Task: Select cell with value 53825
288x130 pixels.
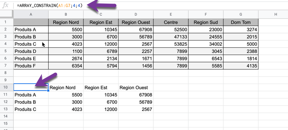Action: pyautogui.click(x=171, y=44)
